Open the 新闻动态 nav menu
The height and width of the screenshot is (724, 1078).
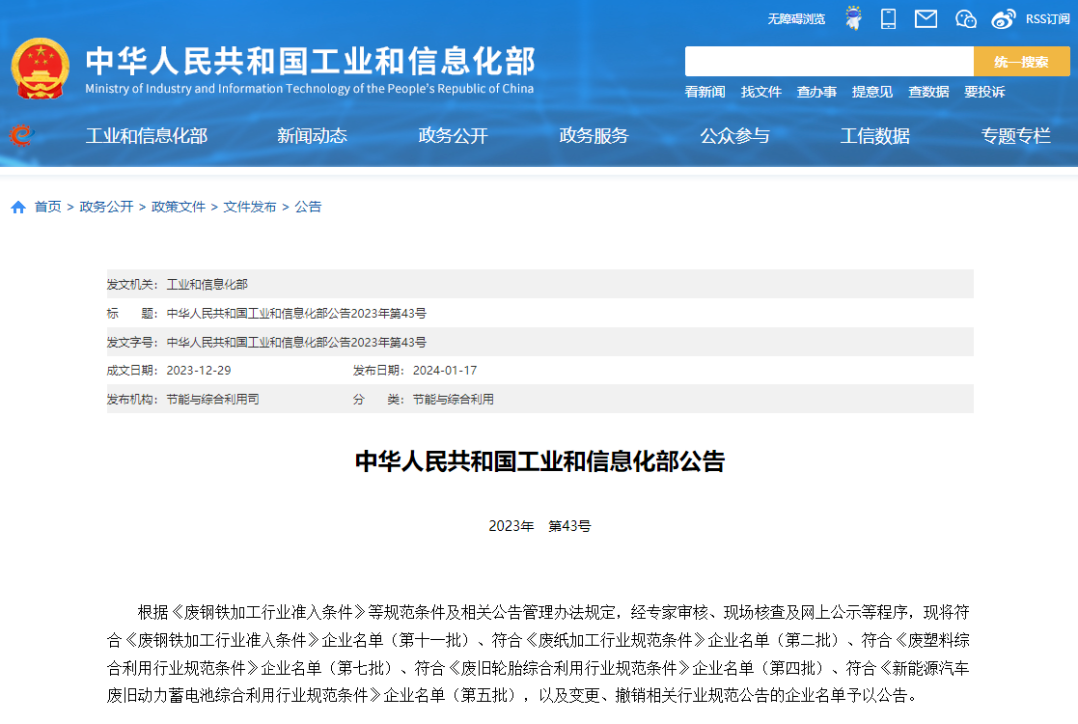312,136
